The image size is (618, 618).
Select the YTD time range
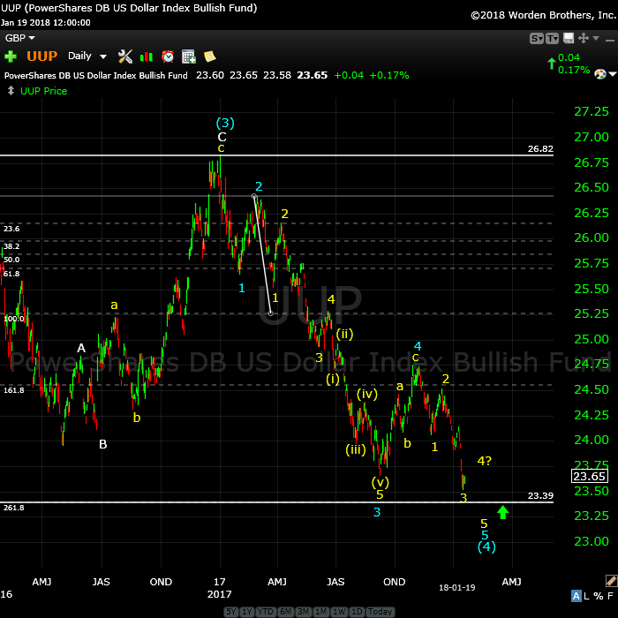266,612
